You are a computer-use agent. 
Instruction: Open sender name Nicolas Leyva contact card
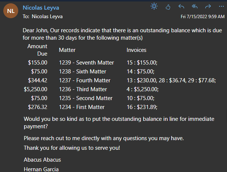point(40,7)
